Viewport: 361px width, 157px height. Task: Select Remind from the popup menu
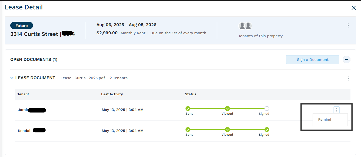point(324,120)
